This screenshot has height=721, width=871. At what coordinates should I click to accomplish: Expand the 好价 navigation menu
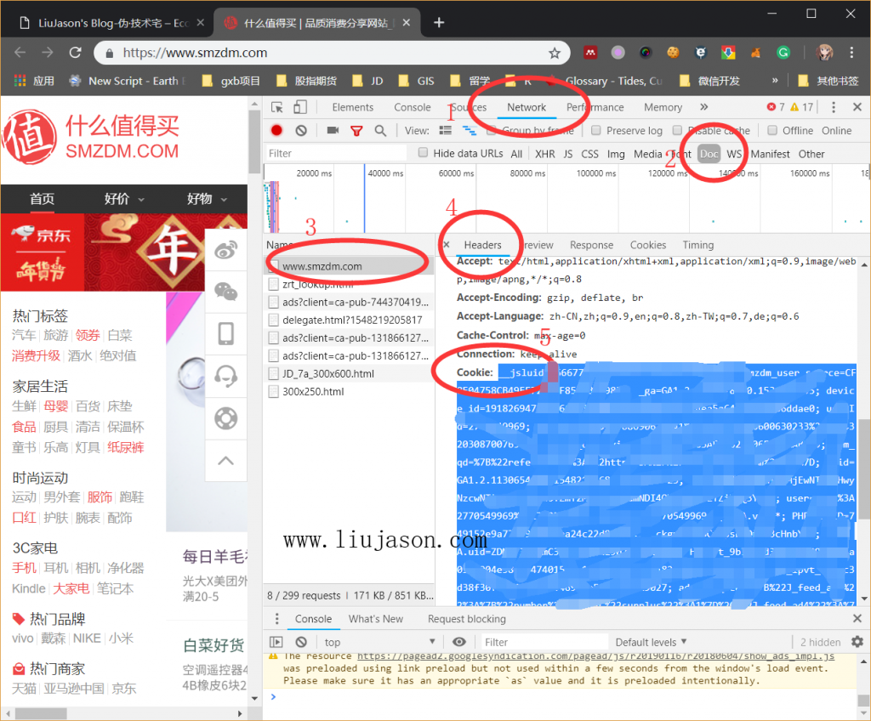tap(124, 199)
